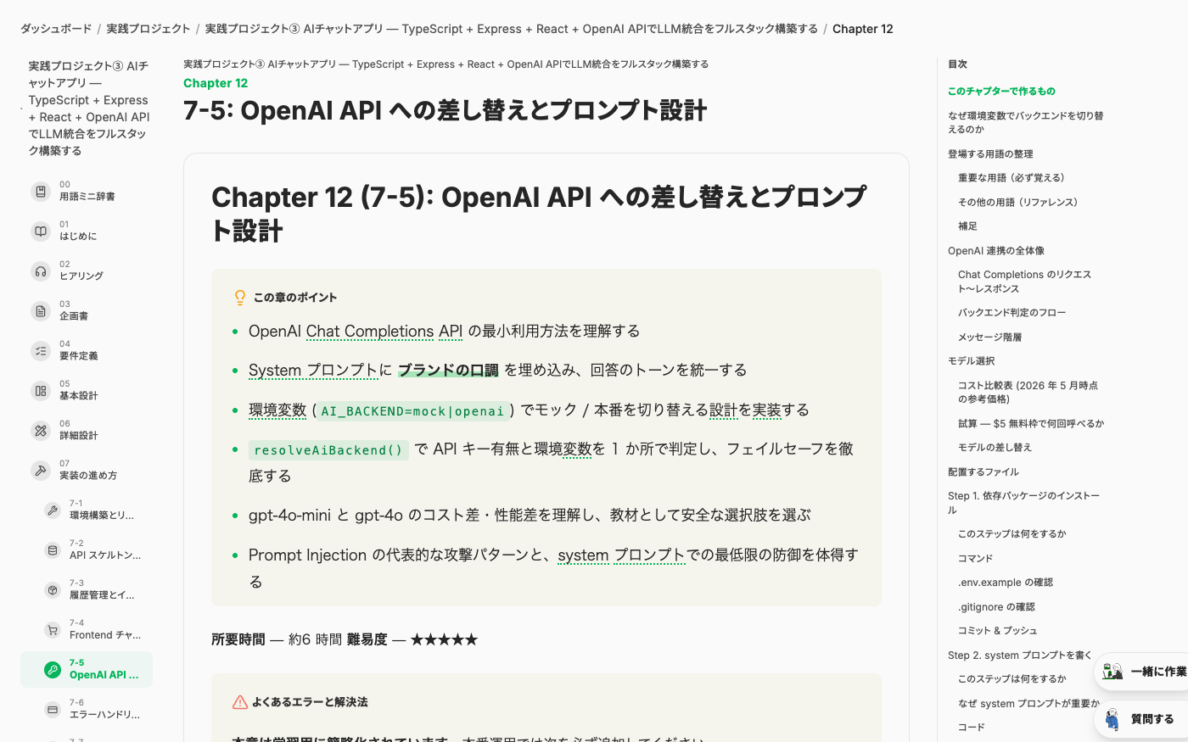Click the highlighted ブランドの口調 term
The height and width of the screenshot is (742, 1188).
(448, 370)
